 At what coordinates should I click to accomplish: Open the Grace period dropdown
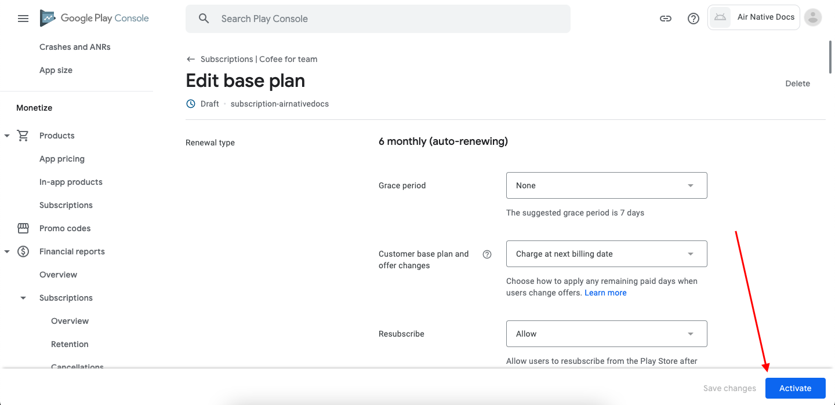point(607,185)
